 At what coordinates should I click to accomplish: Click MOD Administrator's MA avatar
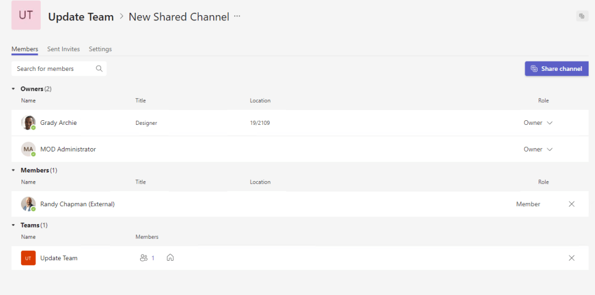(x=28, y=149)
